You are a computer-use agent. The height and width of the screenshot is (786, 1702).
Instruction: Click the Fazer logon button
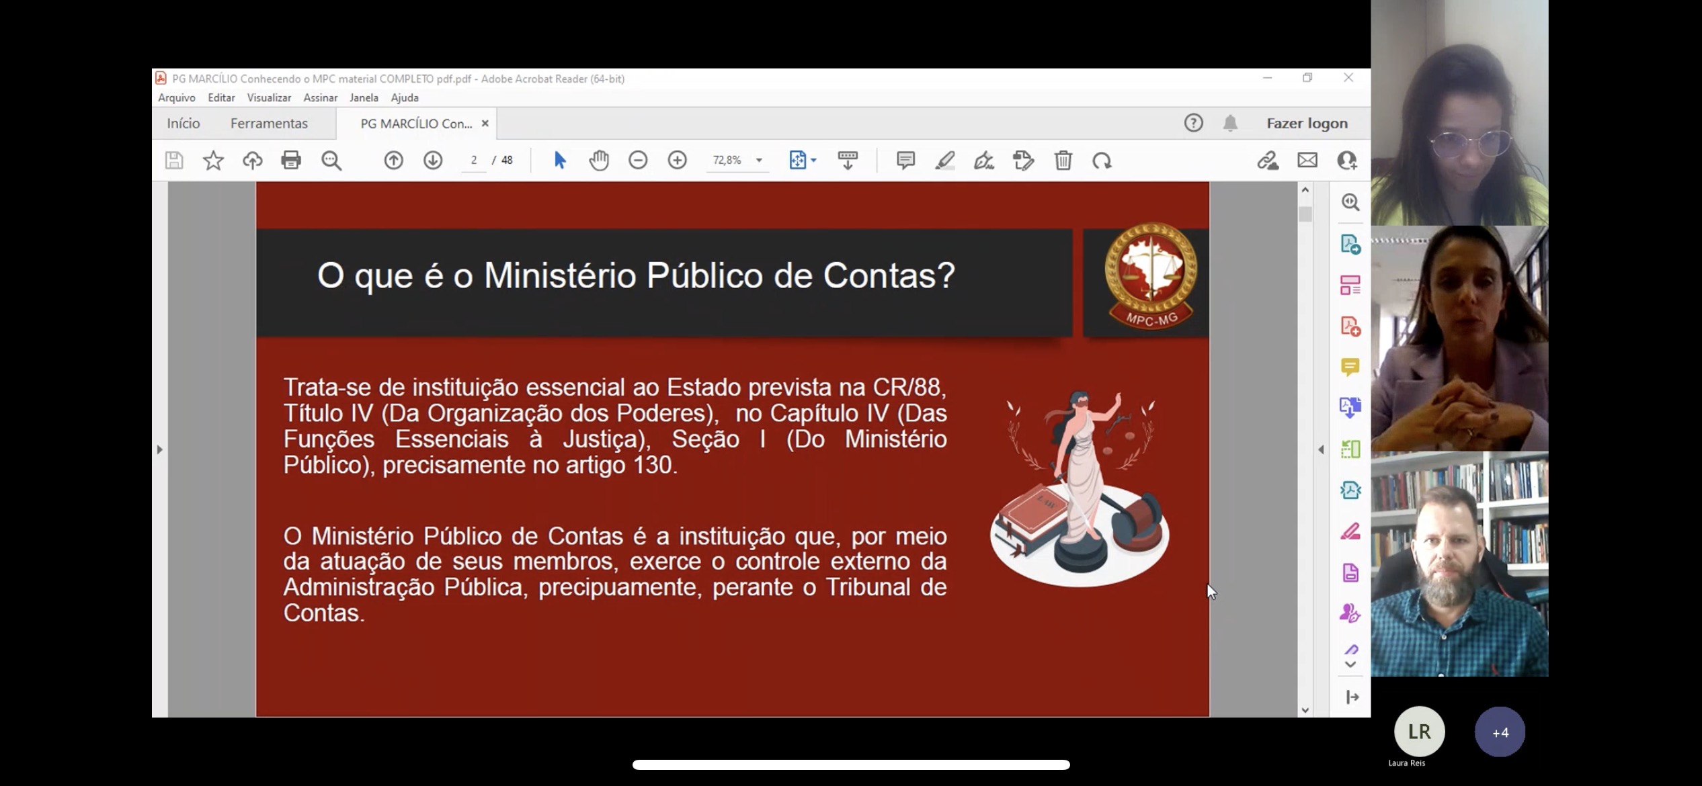[1307, 124]
